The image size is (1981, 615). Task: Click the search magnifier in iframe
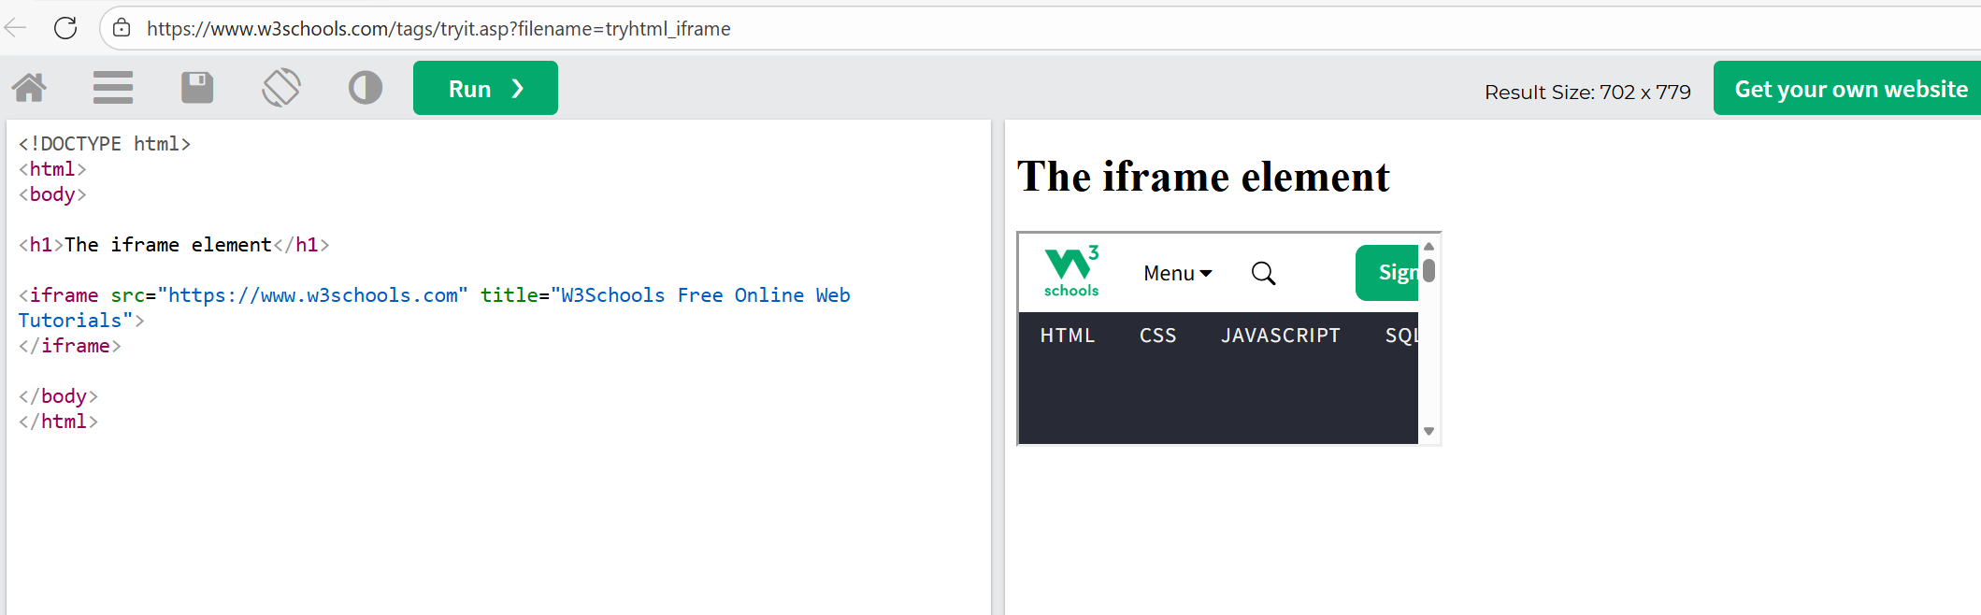click(1263, 273)
